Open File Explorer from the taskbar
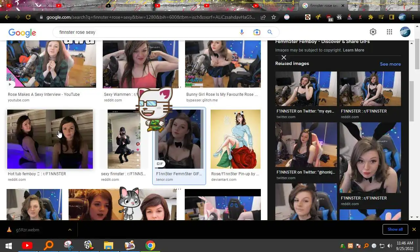Image resolution: width=420 pixels, height=252 pixels. click(108, 245)
